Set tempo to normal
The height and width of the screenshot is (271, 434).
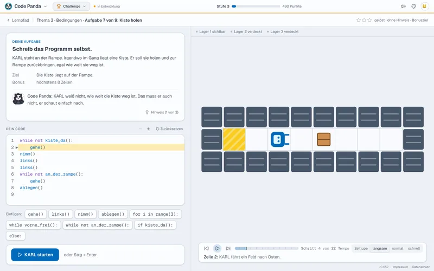(x=397, y=248)
